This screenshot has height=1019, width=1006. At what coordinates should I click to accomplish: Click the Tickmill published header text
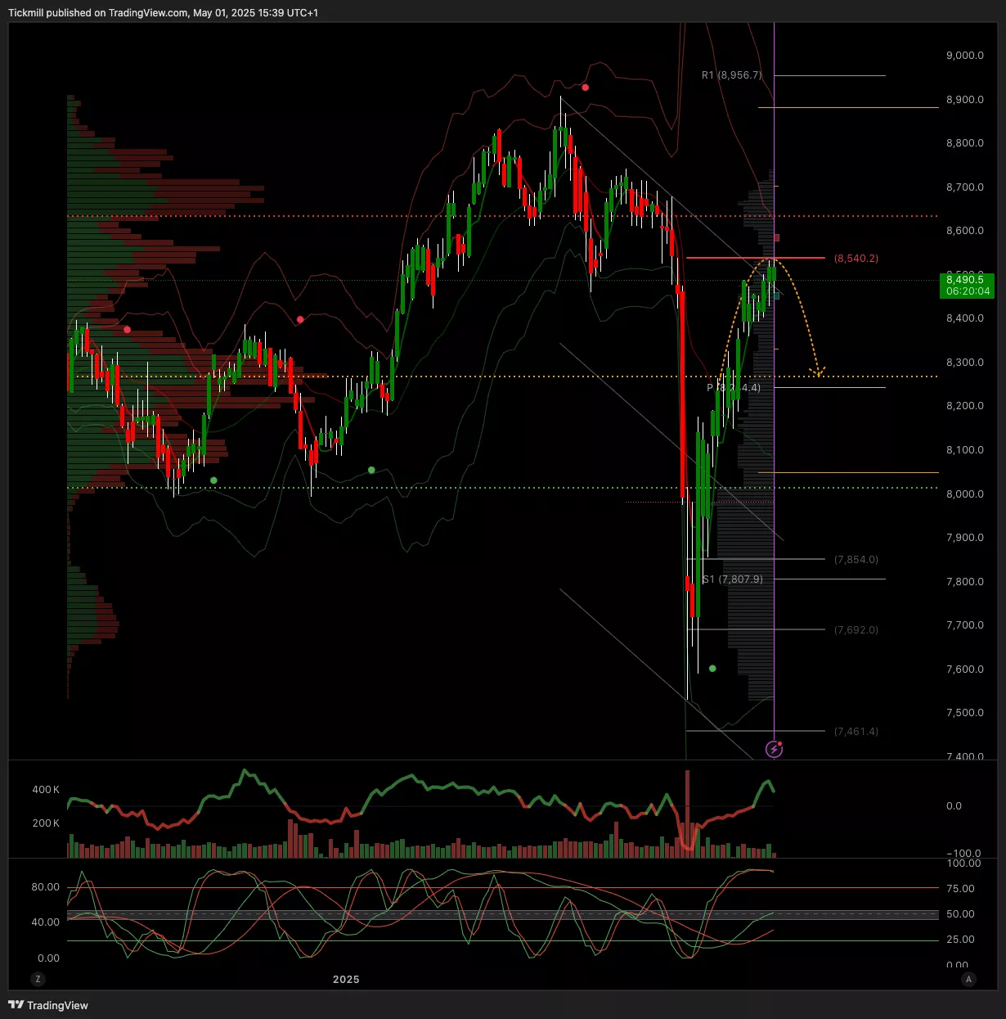click(164, 13)
